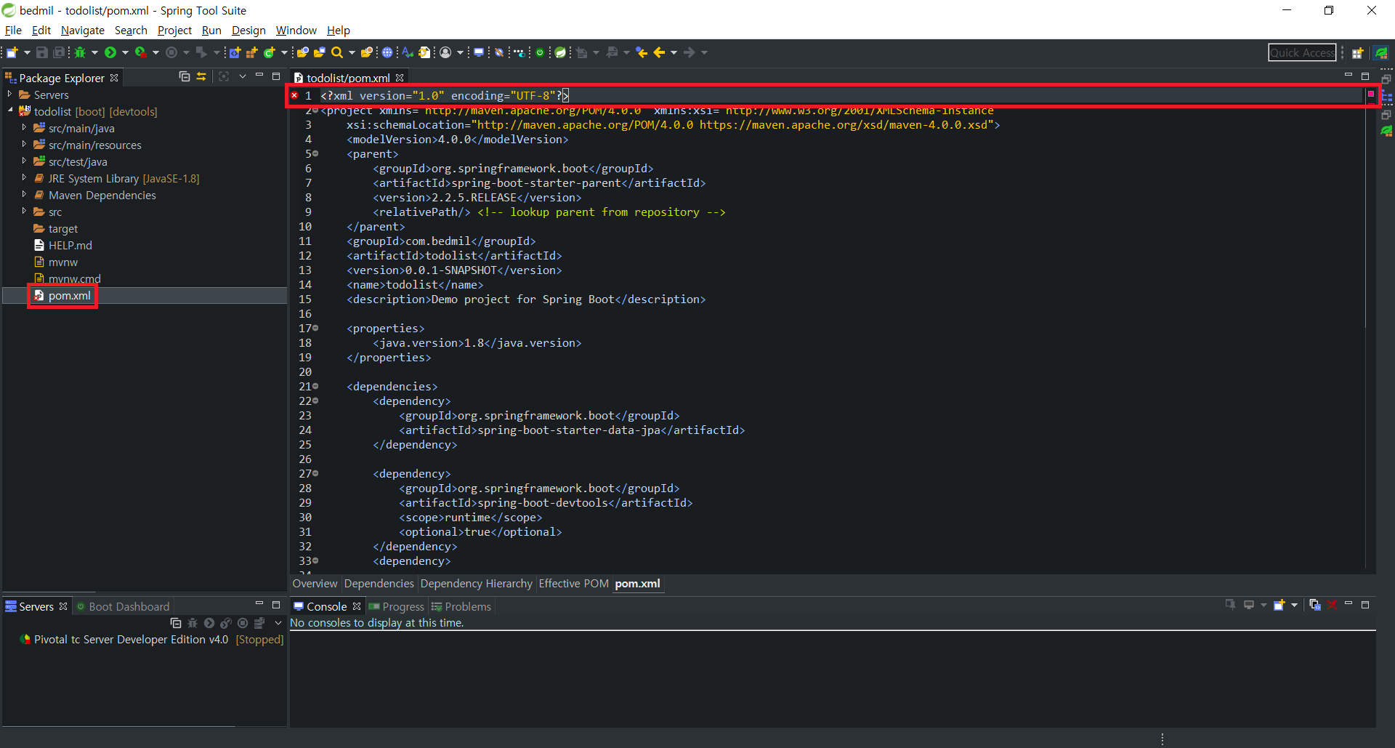Start the server in debug mode in Servers view
Image resolution: width=1395 pixels, height=748 pixels.
(193, 623)
